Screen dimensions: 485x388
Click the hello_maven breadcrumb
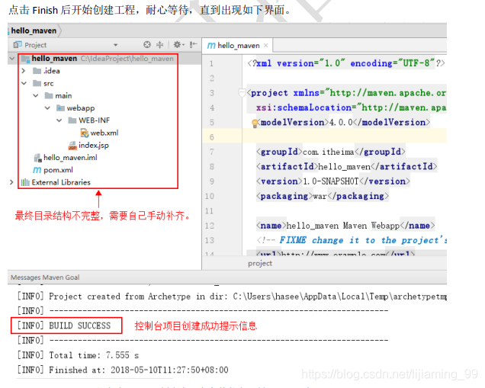point(34,30)
